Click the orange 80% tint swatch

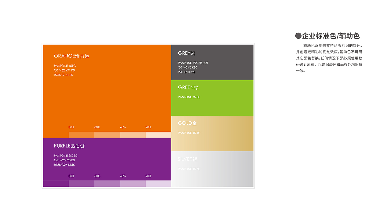tap(82, 135)
